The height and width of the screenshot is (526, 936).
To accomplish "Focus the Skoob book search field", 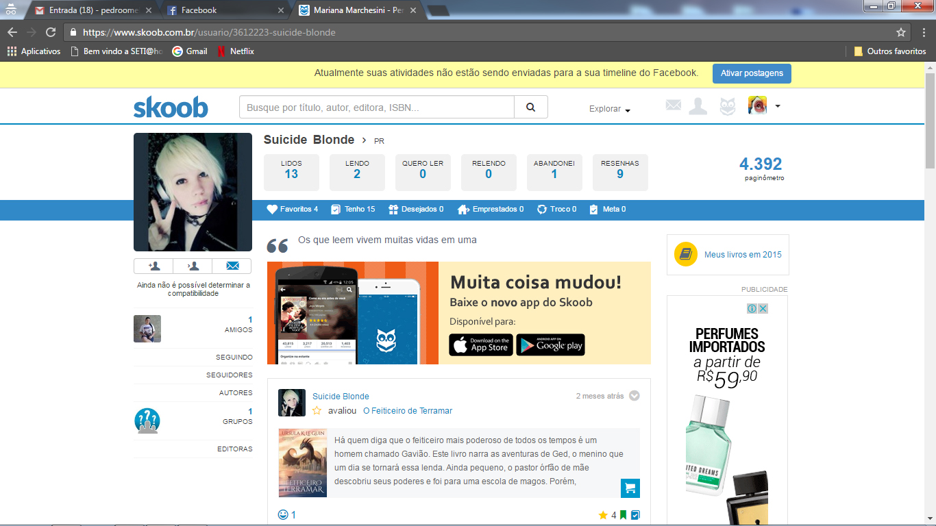I will tap(377, 107).
